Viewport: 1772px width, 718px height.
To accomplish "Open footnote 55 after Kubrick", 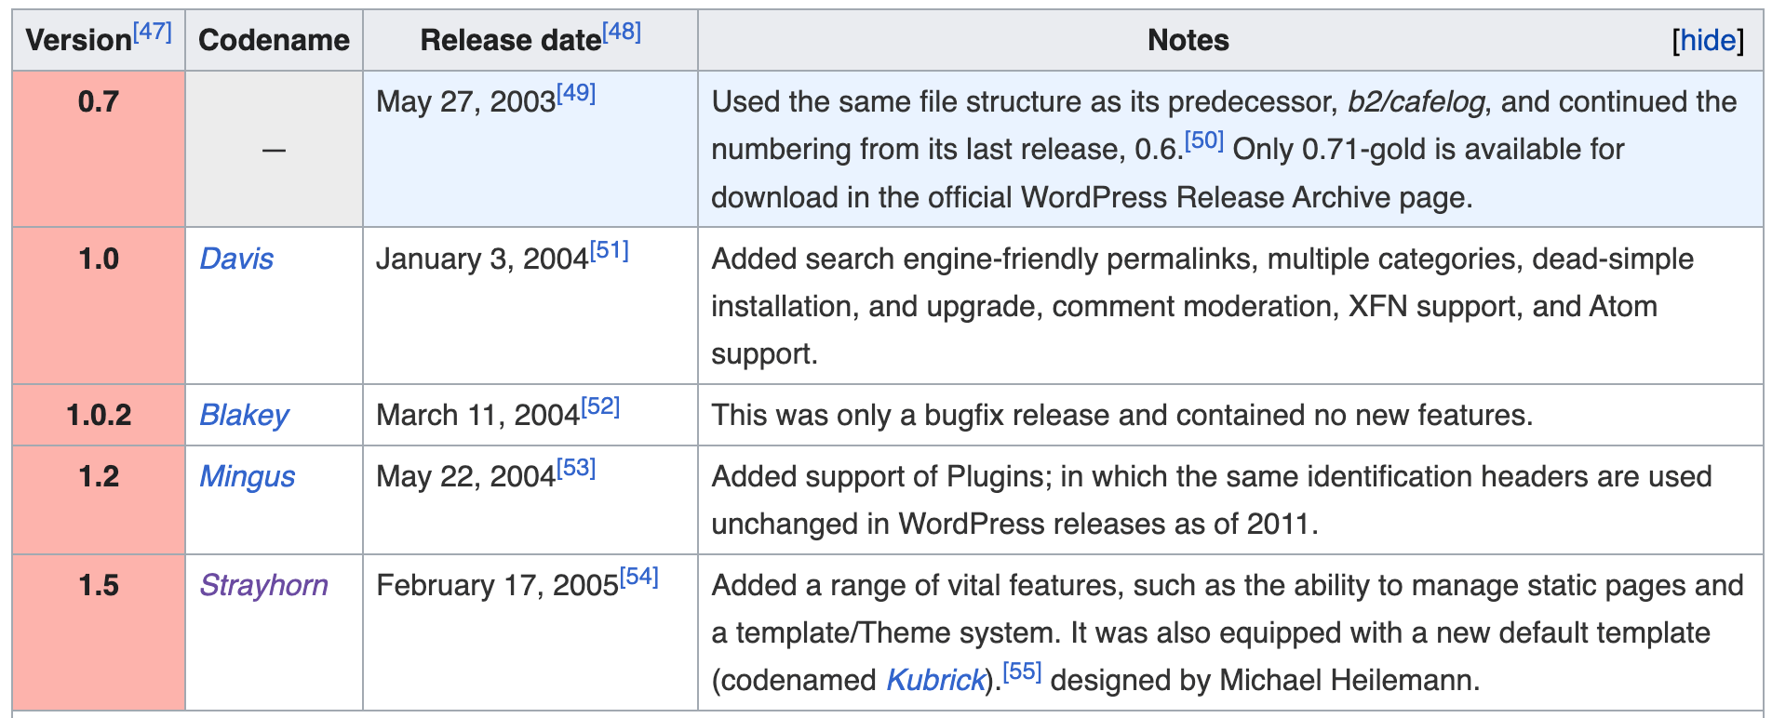I will click(x=1022, y=672).
